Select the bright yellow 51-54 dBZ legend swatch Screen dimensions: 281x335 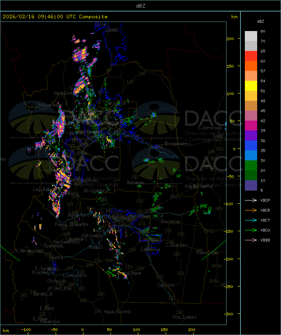click(x=251, y=86)
